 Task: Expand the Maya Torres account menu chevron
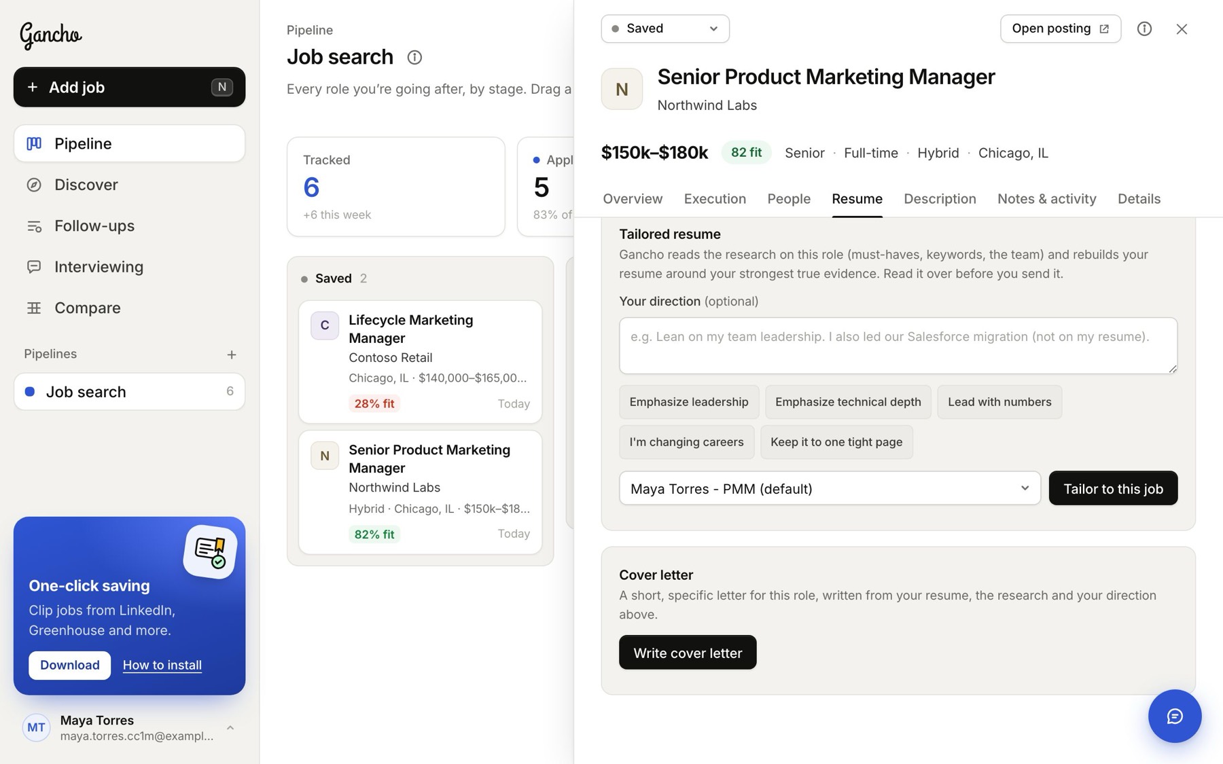coord(230,727)
